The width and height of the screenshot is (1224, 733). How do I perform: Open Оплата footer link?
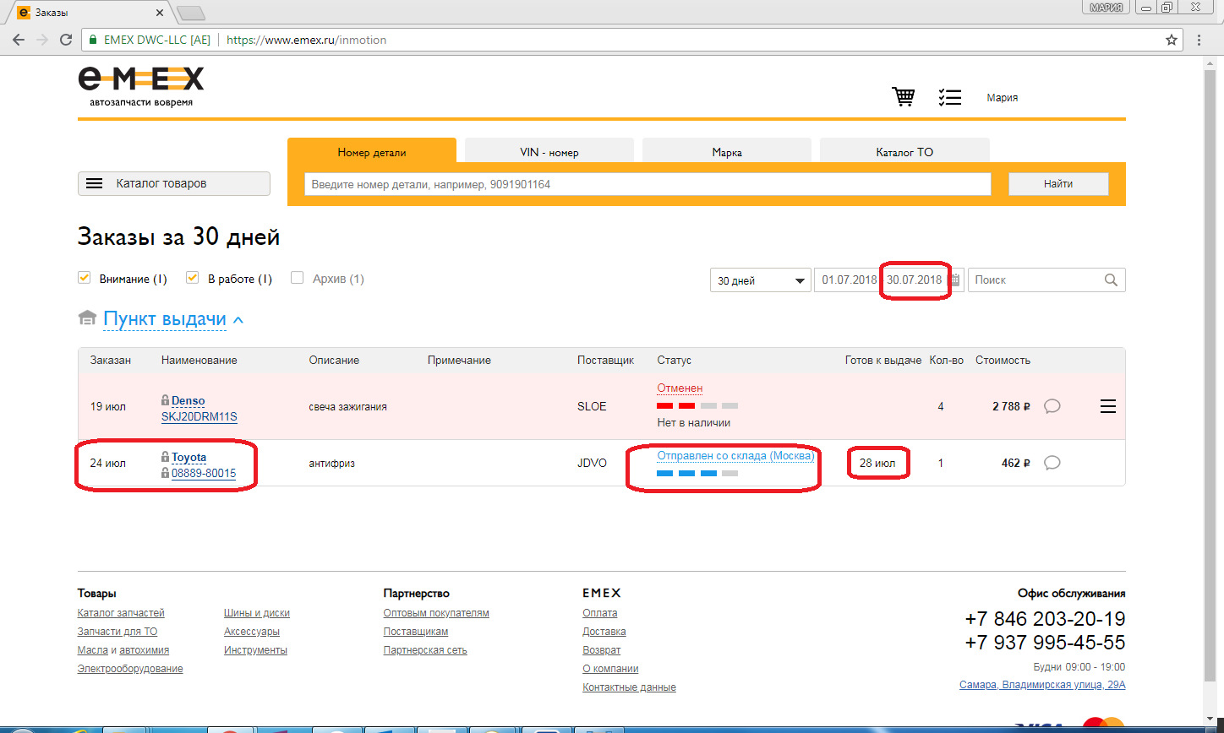pyautogui.click(x=600, y=613)
